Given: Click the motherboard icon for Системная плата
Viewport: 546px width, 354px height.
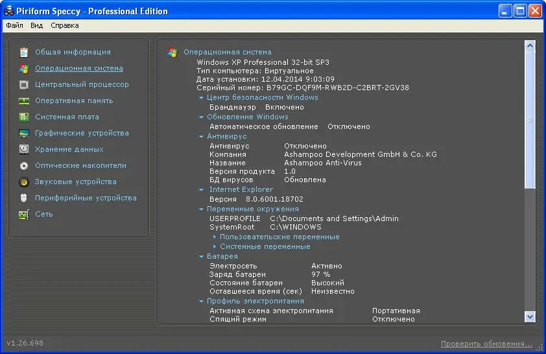Looking at the screenshot, I should click(x=24, y=117).
